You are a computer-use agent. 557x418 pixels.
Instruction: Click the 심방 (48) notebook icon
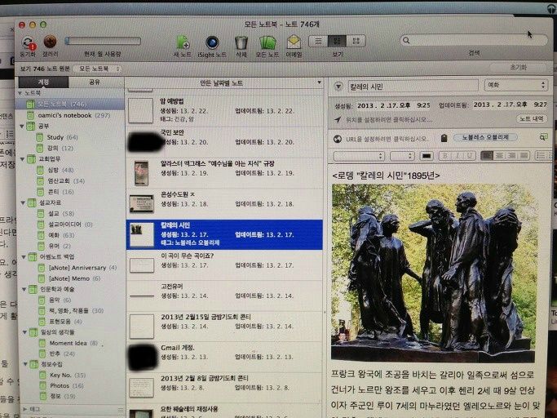41,170
